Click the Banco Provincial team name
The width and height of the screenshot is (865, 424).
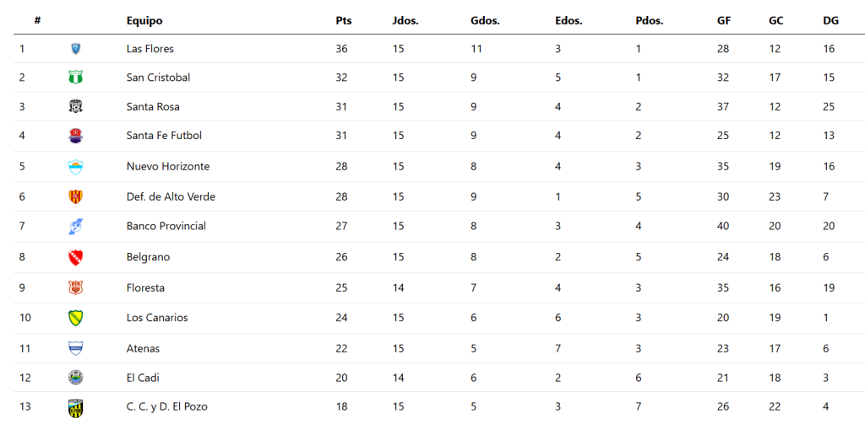pos(166,226)
